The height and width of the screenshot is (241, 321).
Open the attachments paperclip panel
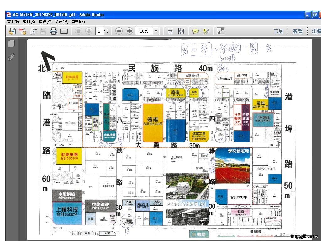point(12,57)
